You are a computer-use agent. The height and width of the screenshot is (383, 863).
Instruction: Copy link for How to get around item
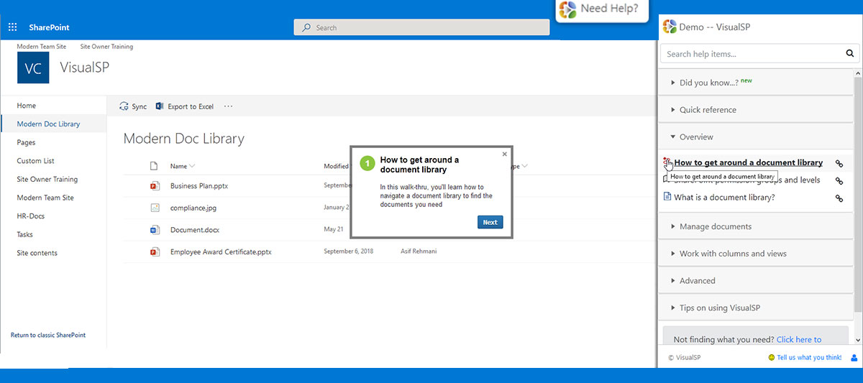click(x=839, y=163)
